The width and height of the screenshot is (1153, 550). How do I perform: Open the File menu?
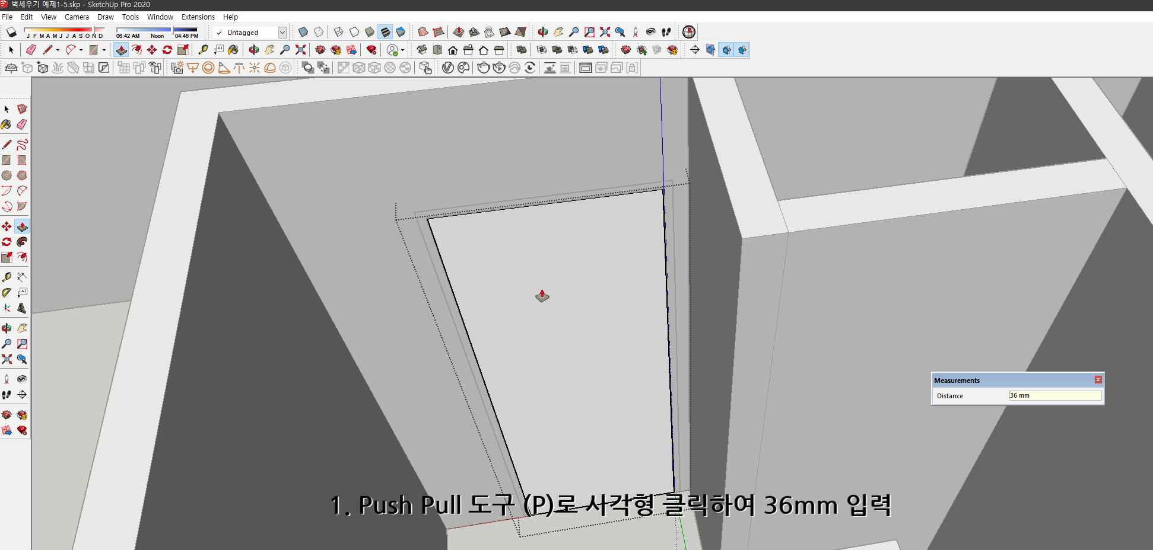coord(7,17)
